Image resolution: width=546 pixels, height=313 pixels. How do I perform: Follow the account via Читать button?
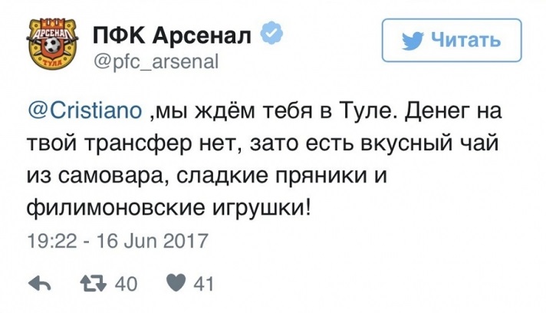click(x=452, y=41)
